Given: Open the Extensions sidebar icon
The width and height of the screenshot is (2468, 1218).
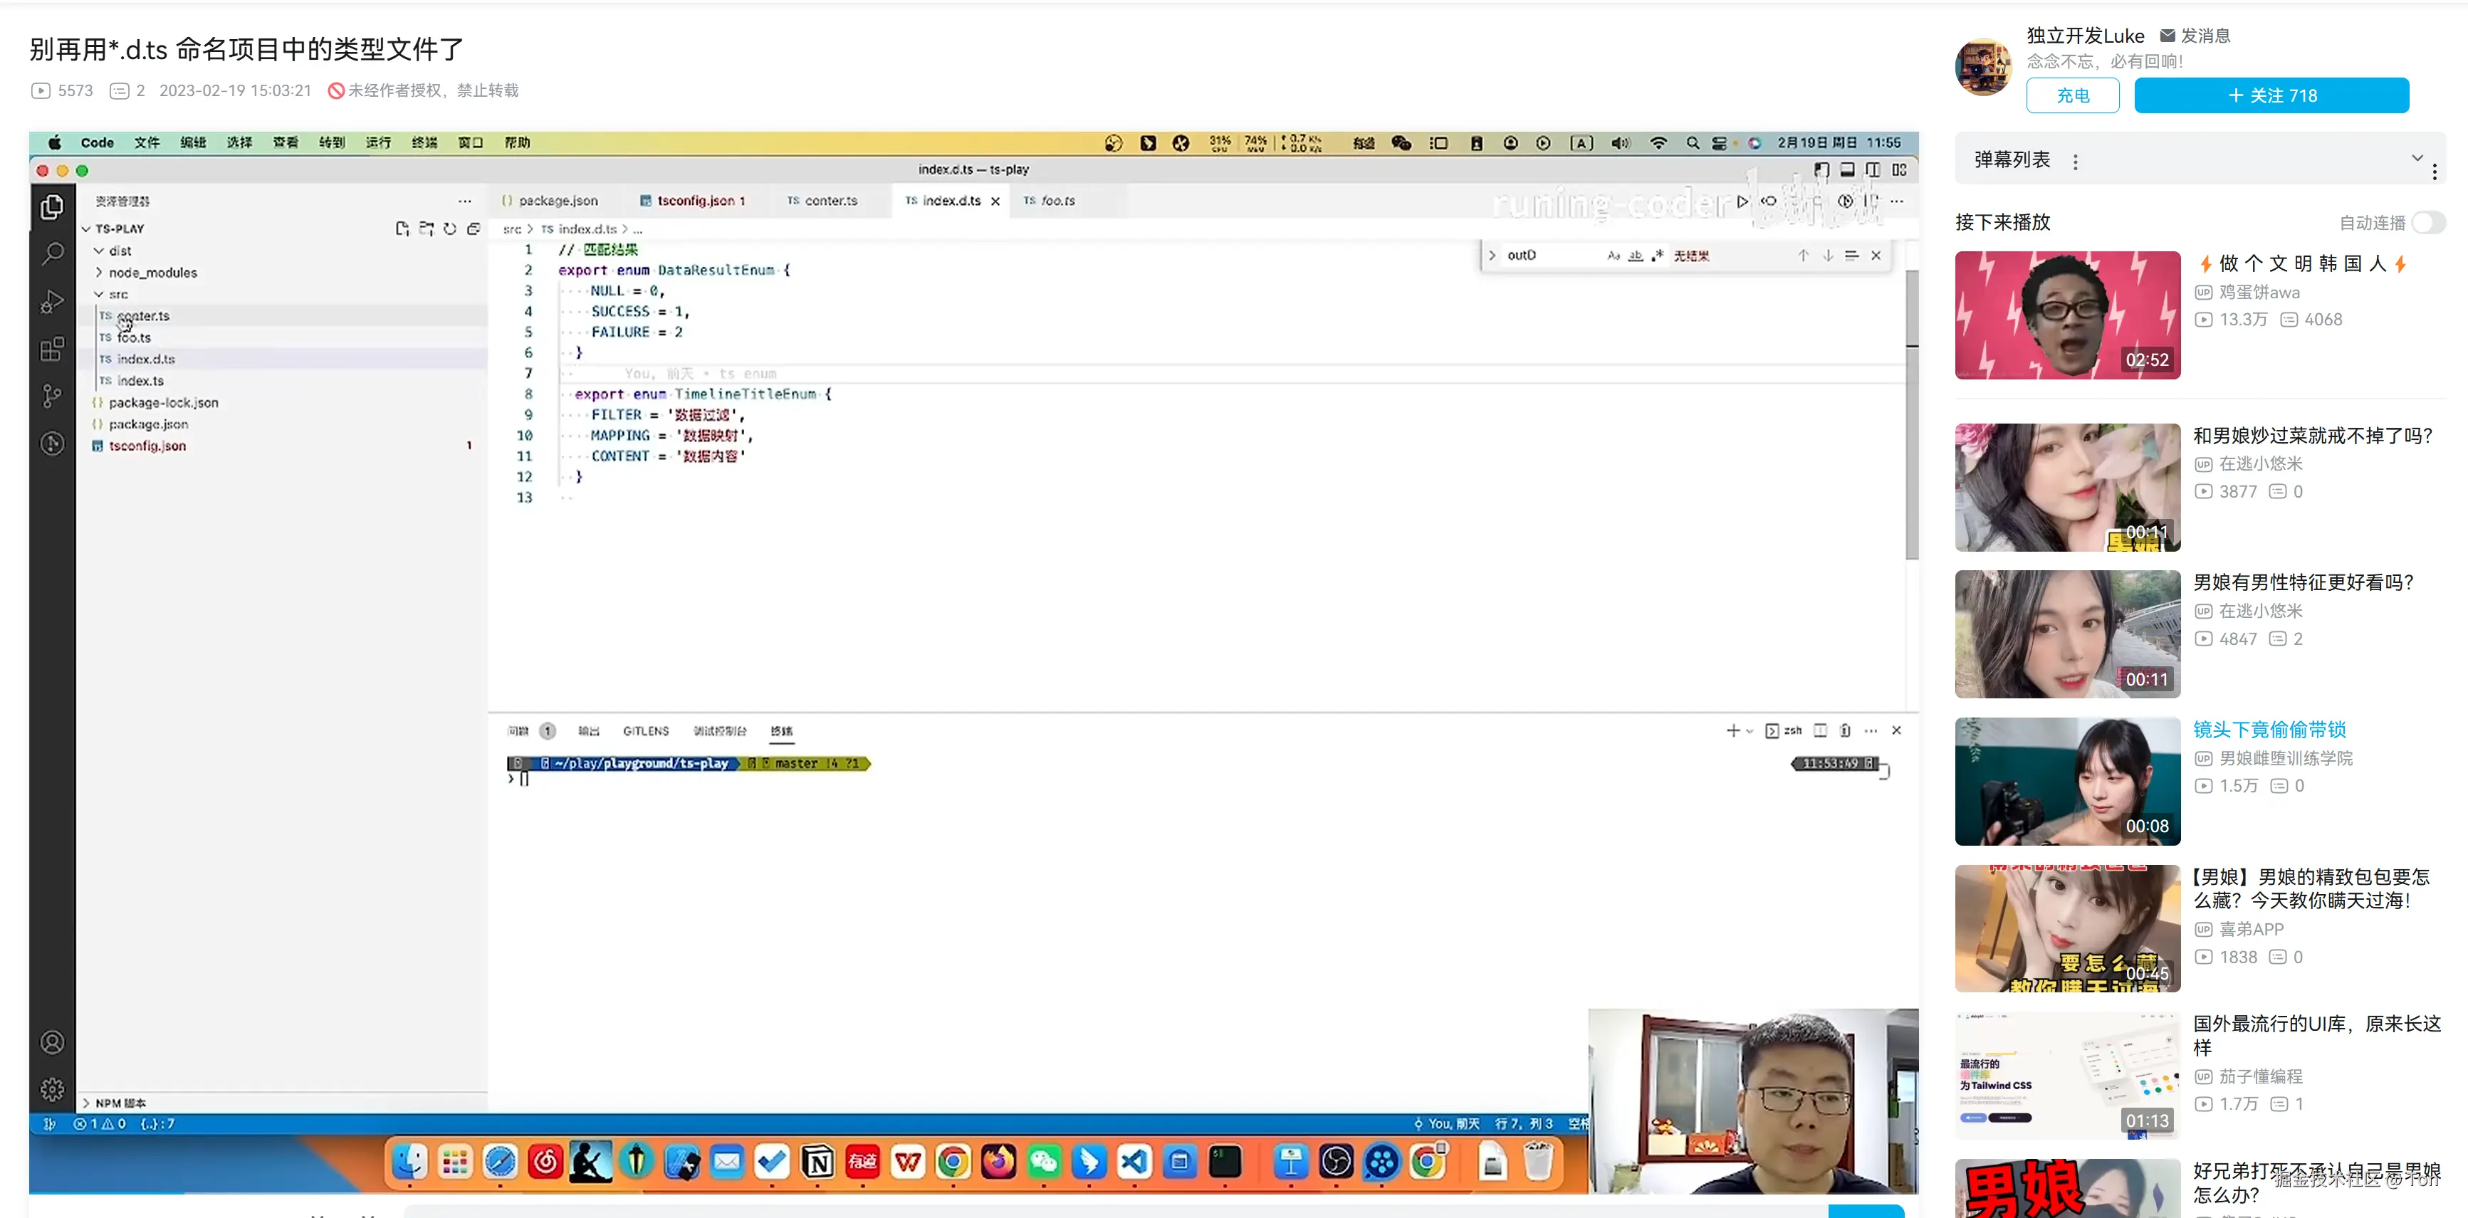Looking at the screenshot, I should [x=53, y=349].
